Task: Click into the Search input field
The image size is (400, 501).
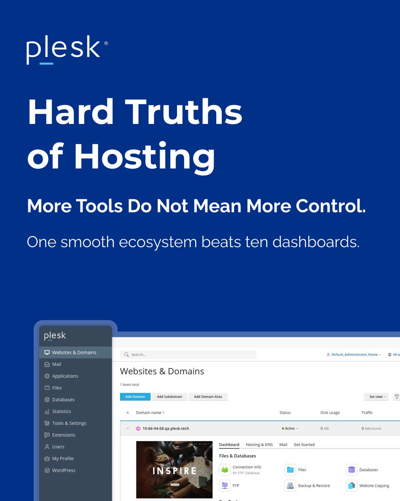Action: (x=188, y=354)
